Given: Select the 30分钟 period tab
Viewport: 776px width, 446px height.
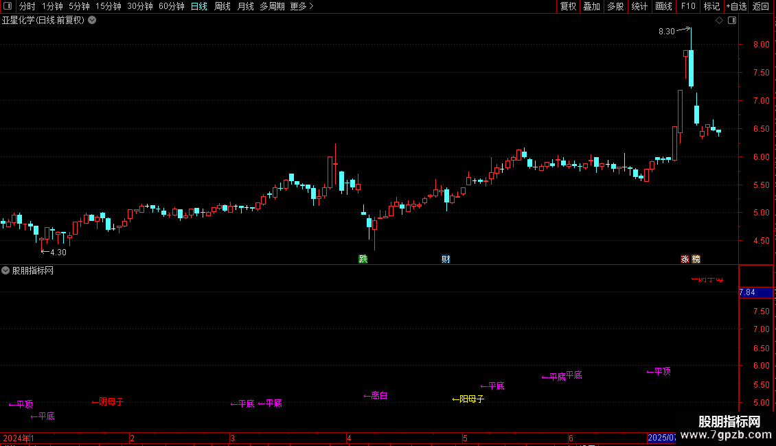Looking at the screenshot, I should point(139,6).
